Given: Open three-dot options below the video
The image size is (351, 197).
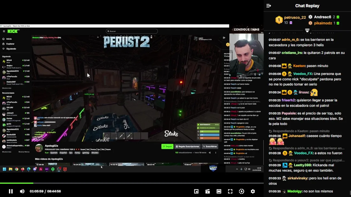Looking at the screenshot, I should tap(216, 153).
